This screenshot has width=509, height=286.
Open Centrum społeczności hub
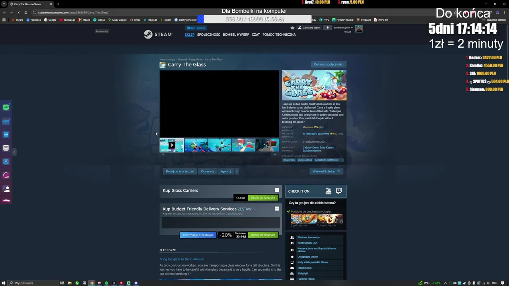pyautogui.click(x=328, y=64)
